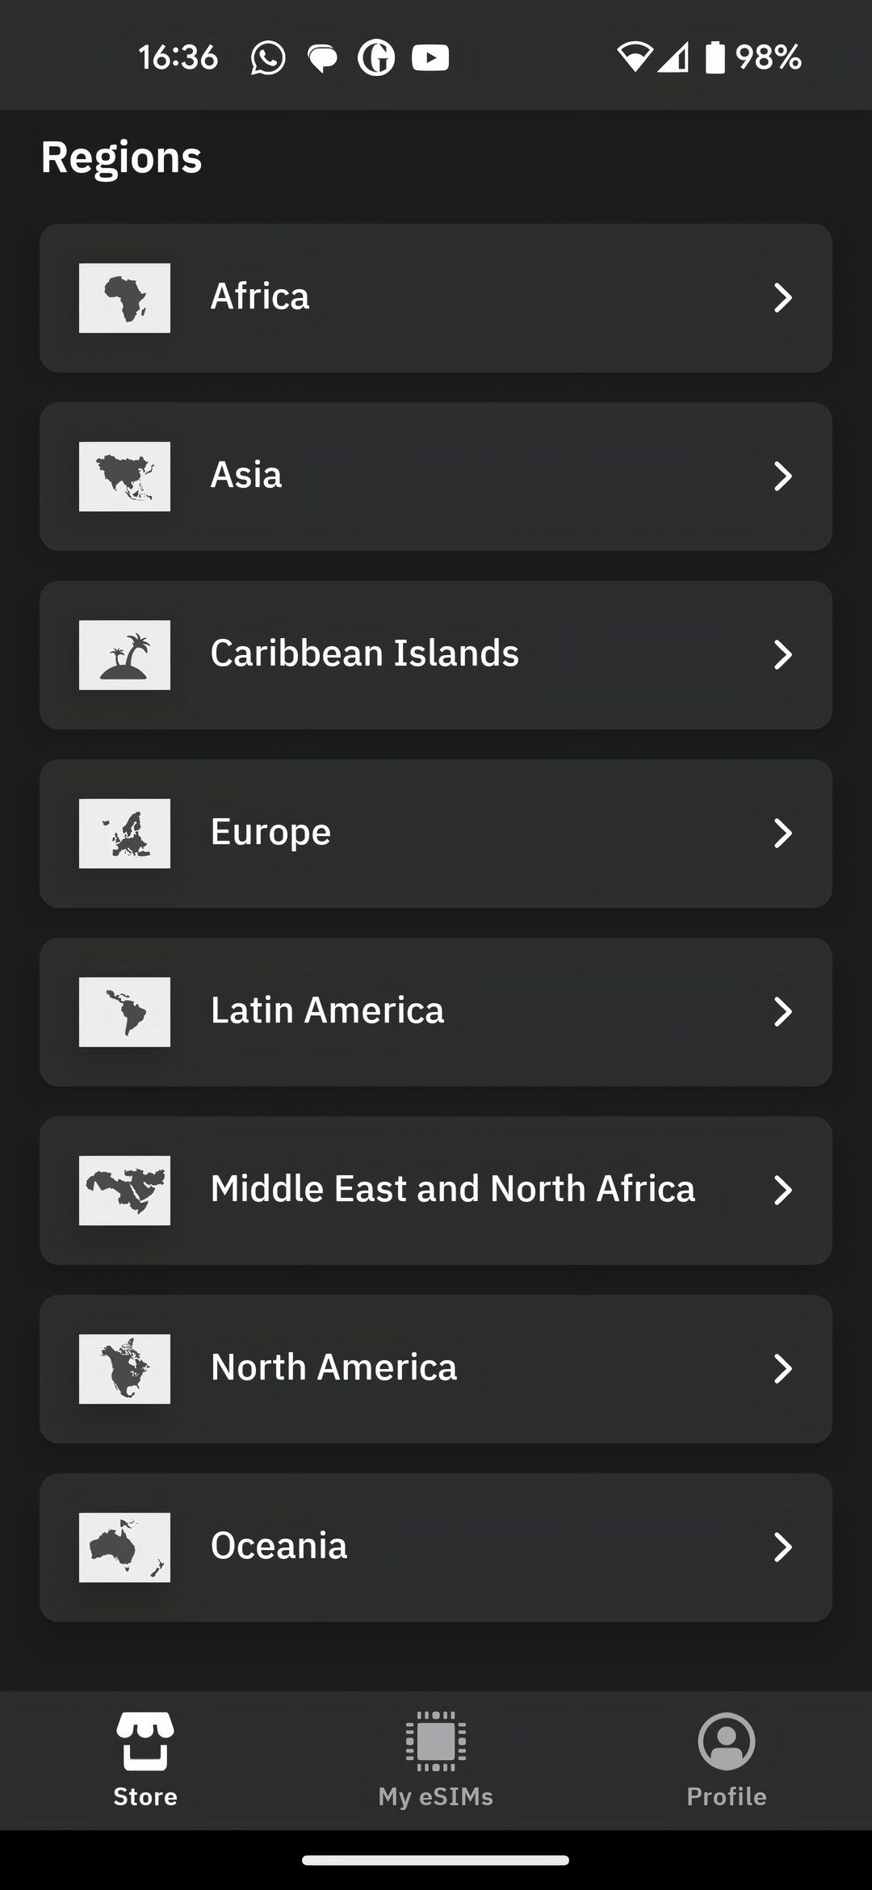
Task: Open the Profile avatar icon
Action: tap(727, 1741)
